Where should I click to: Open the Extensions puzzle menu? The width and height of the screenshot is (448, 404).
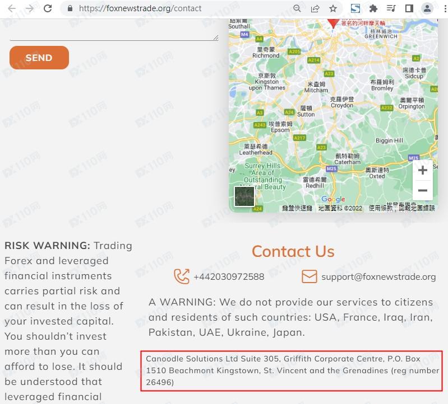(373, 8)
